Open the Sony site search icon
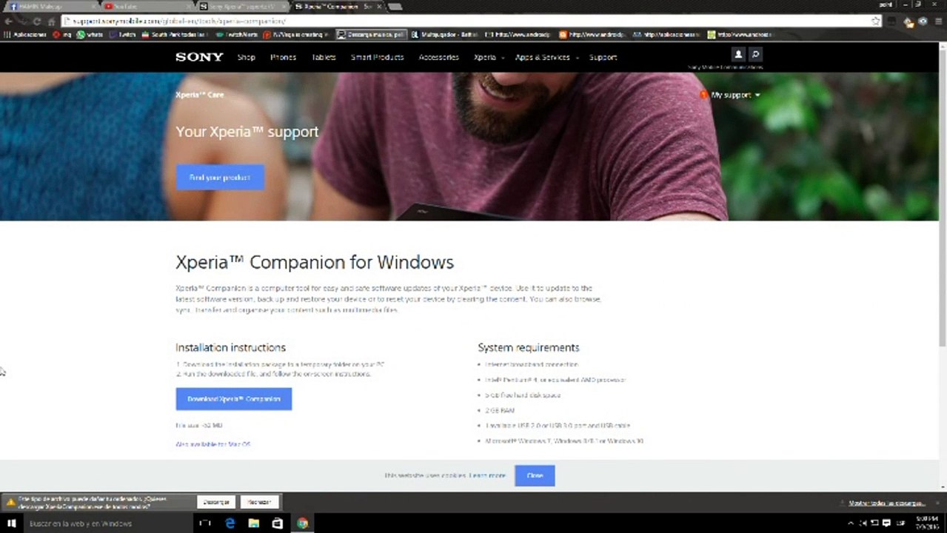Screen dimensions: 947x533 755,54
